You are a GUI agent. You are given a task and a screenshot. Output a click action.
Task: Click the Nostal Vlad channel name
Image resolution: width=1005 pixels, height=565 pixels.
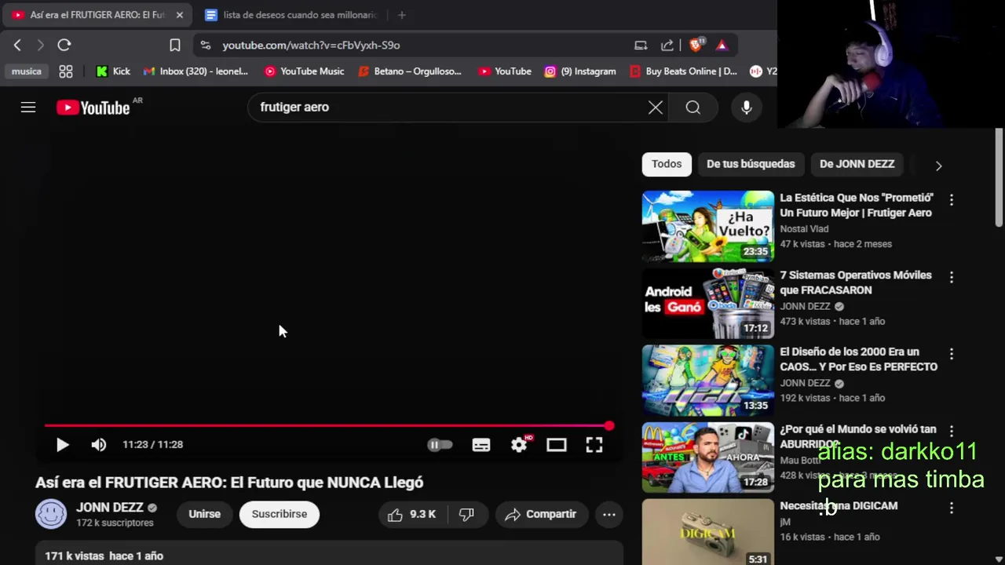click(x=804, y=228)
